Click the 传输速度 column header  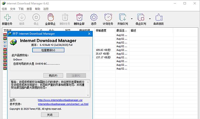coord(105,31)
